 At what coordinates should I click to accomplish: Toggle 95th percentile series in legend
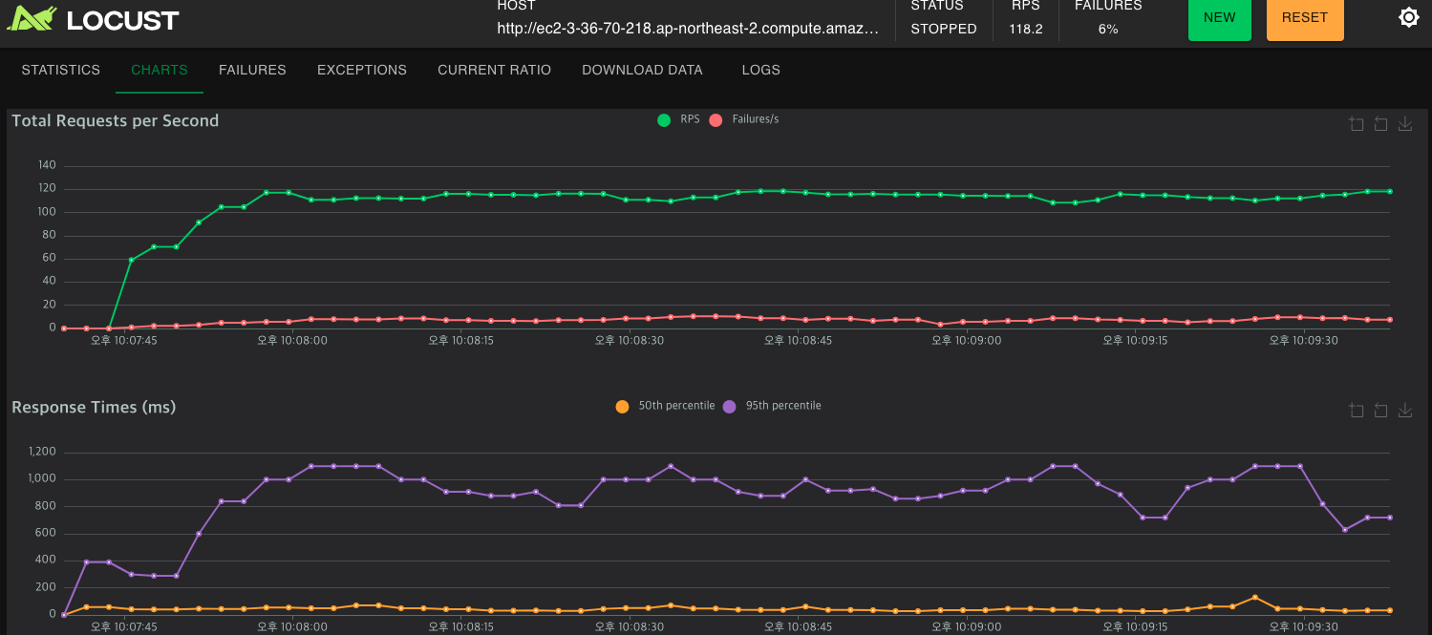[x=772, y=406]
